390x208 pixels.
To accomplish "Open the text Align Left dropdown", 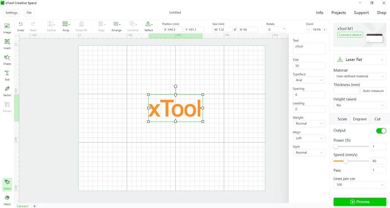I will pyautogui.click(x=309, y=138).
